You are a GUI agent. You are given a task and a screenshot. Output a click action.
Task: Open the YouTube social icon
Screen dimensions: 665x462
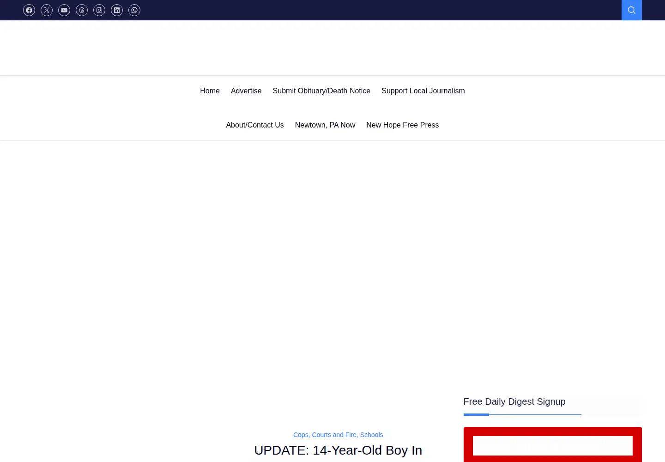[x=64, y=10]
